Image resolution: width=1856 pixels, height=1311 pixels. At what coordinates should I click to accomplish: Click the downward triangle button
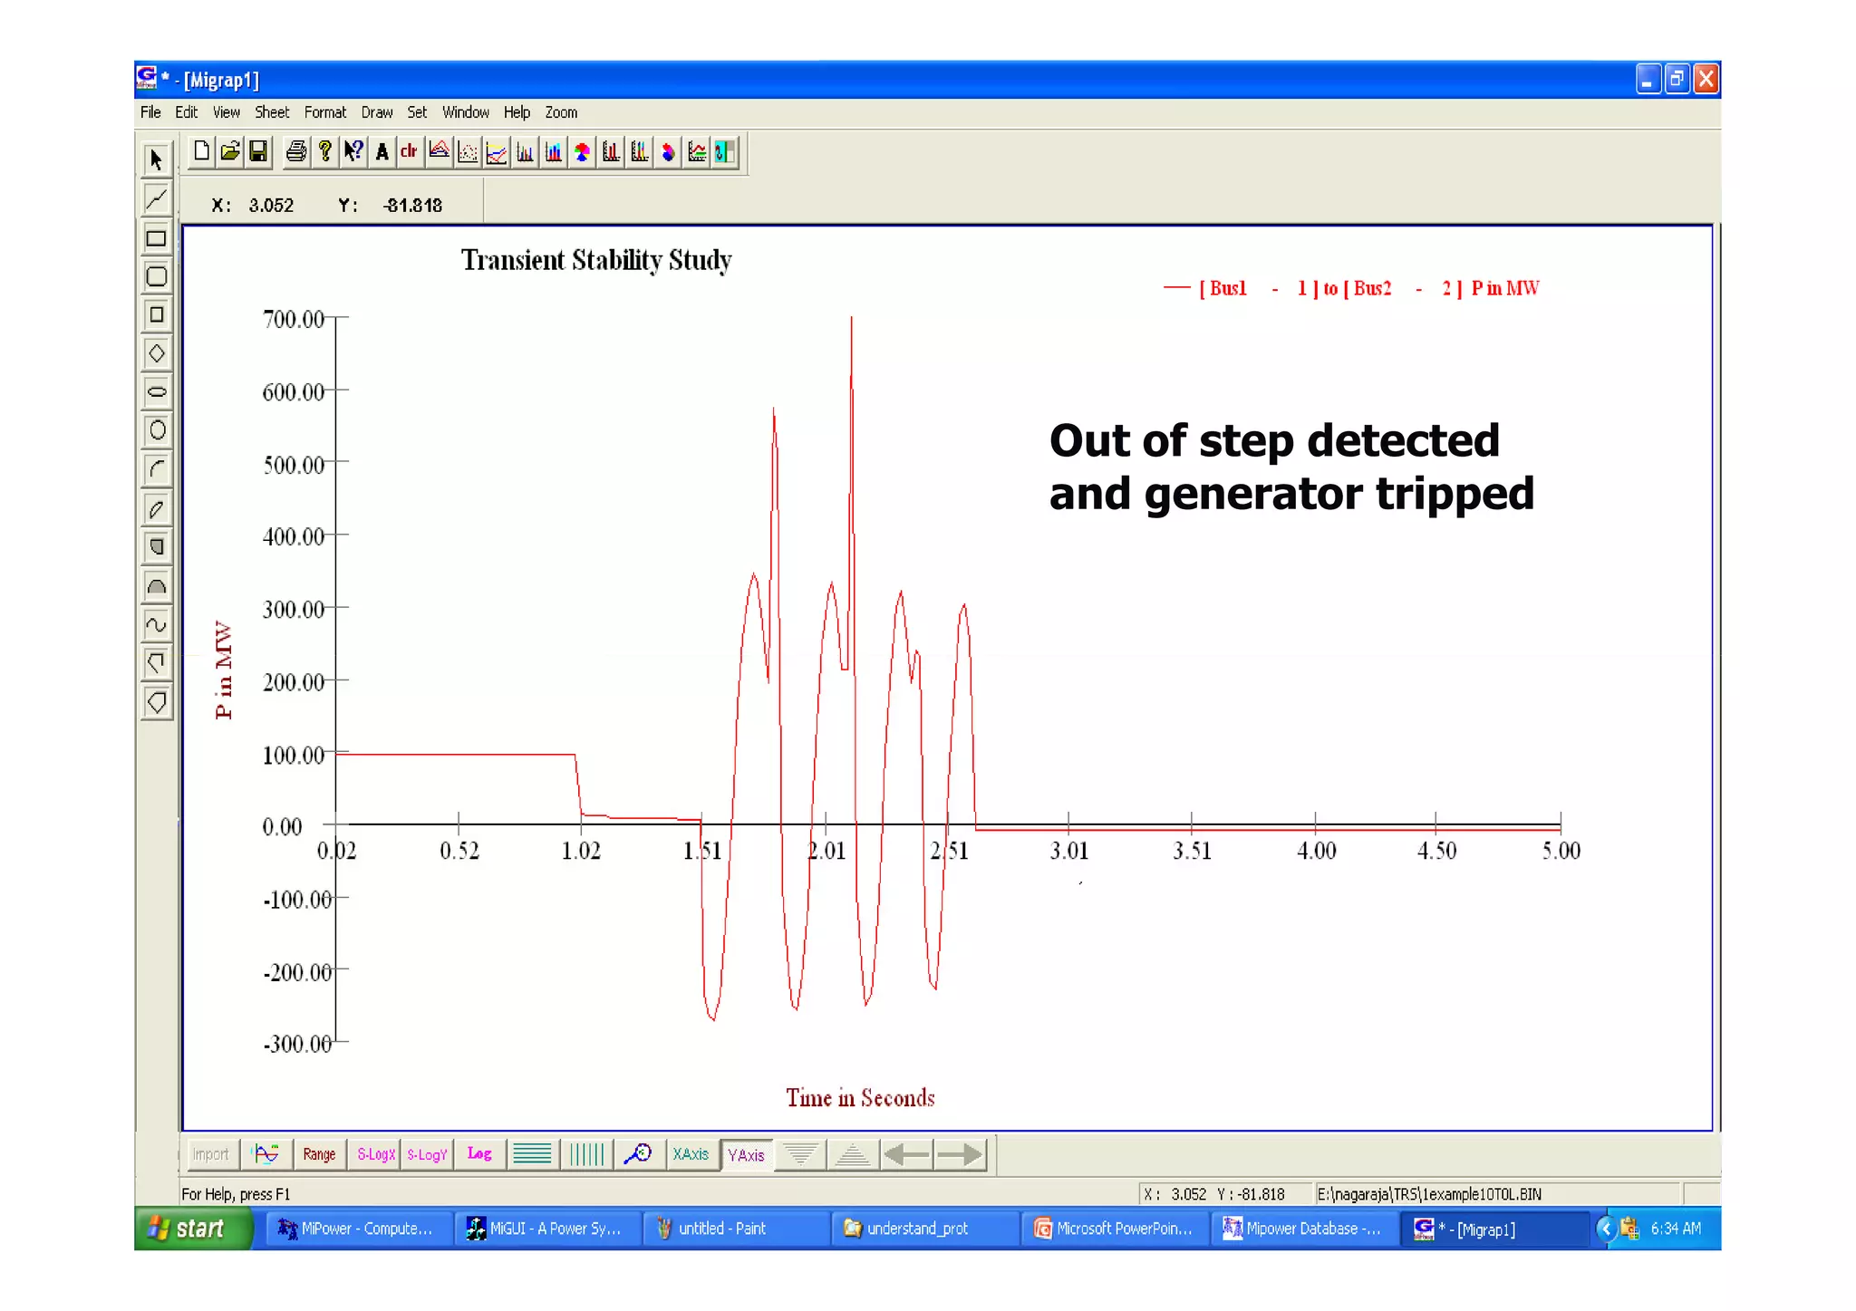(799, 1154)
